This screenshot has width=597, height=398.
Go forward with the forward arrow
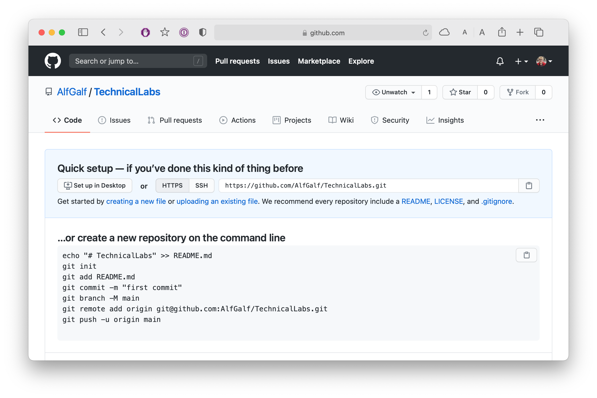[121, 32]
